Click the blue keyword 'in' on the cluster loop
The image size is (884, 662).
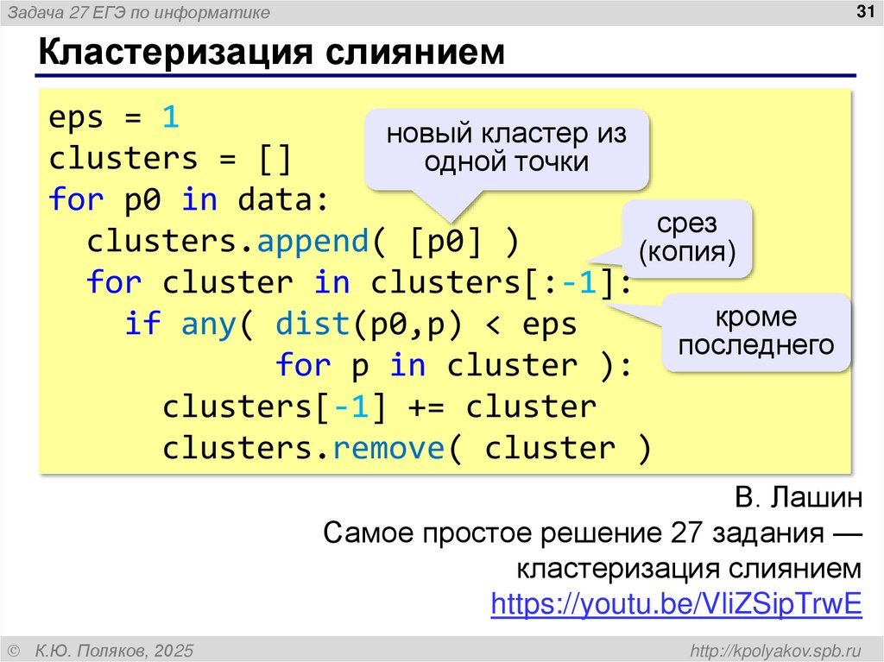pos(334,281)
